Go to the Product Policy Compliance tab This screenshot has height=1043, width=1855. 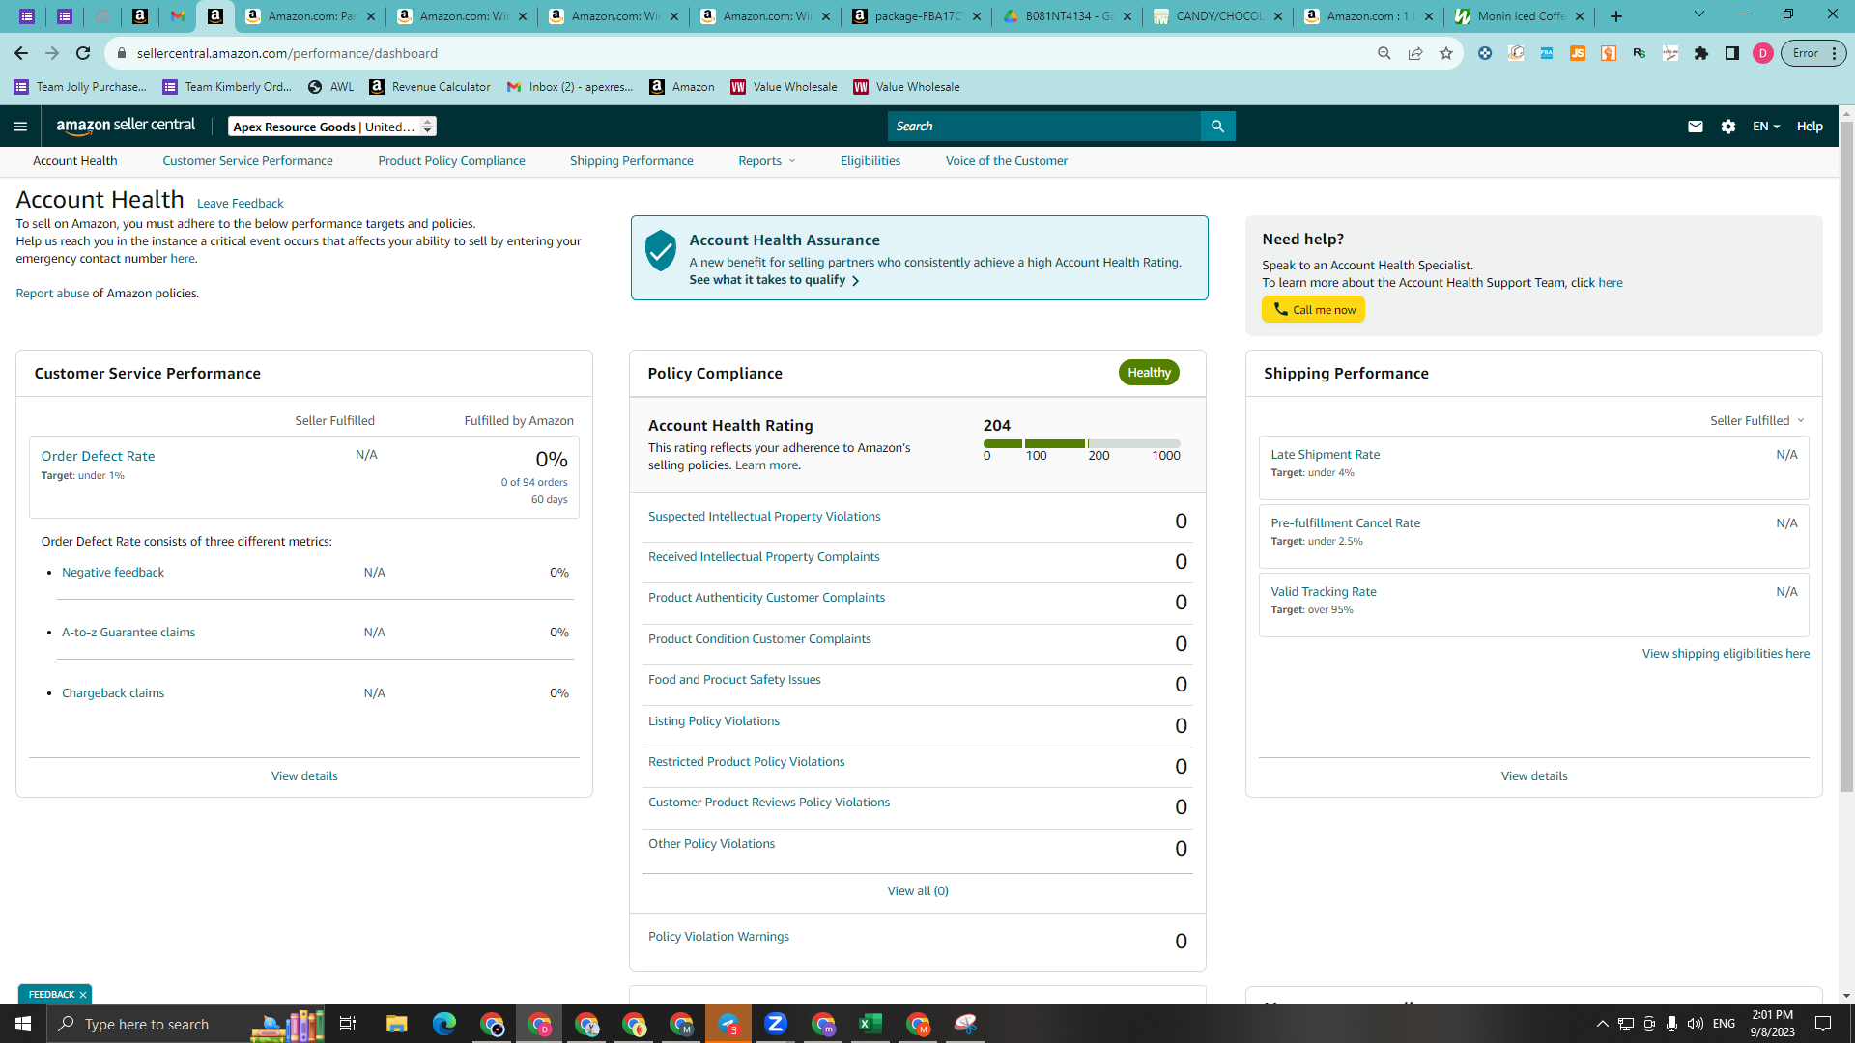coord(451,161)
